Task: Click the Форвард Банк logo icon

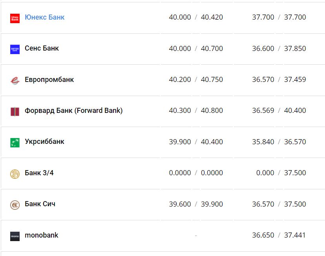Action: (x=15, y=111)
